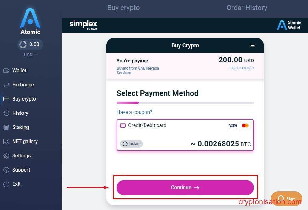This screenshot has height=210, width=308.
Task: Click the Staking coins icon
Action: (6, 127)
